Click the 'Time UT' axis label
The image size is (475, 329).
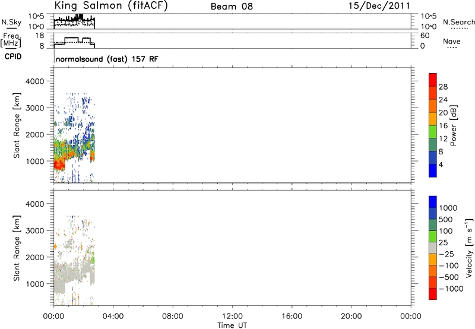click(232, 325)
